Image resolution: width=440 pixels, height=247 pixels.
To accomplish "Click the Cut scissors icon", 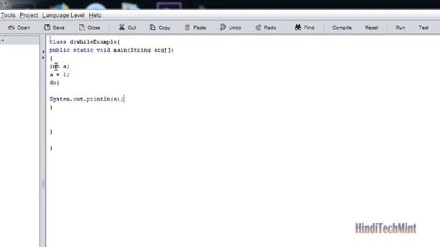I will (x=122, y=27).
